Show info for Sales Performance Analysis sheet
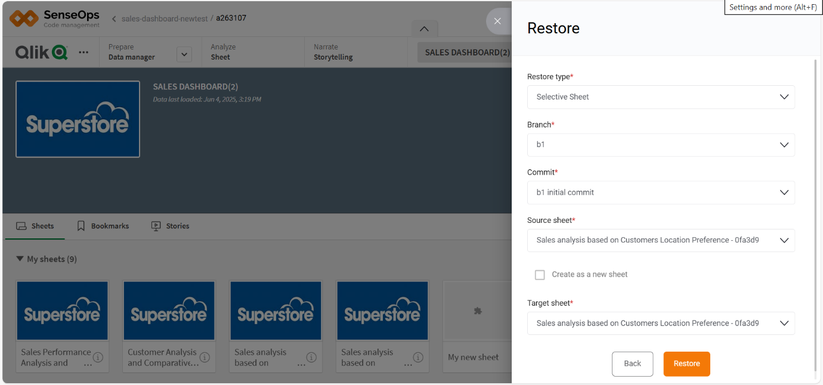The height and width of the screenshot is (385, 823). tap(98, 358)
